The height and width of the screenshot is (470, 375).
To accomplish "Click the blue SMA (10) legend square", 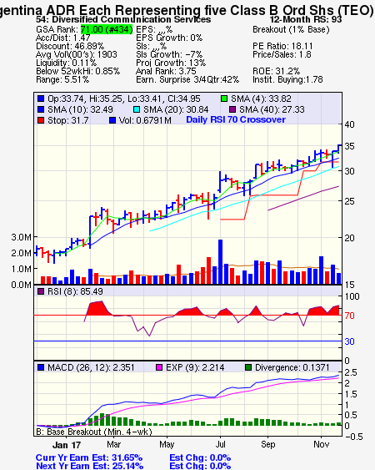I will 41,109.
